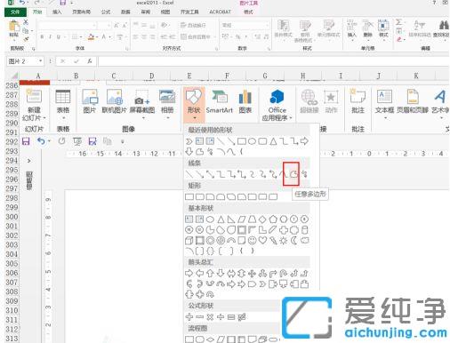The height and width of the screenshot is (343, 450).
Task: Click the formula bar input field
Action: 274,61
